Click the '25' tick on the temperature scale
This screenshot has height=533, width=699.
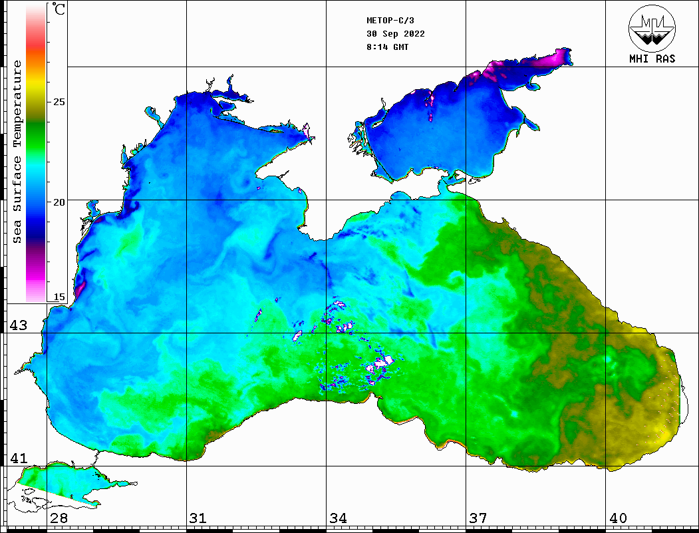[x=59, y=102]
